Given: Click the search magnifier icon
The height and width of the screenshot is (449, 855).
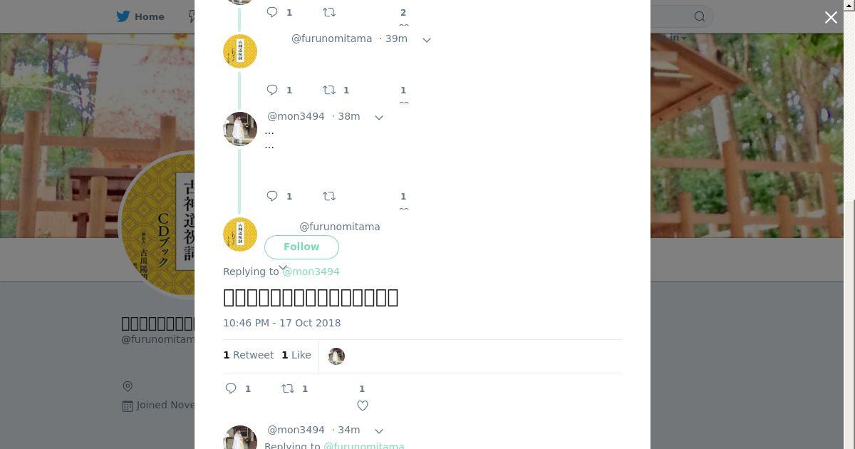Looking at the screenshot, I should point(700,16).
